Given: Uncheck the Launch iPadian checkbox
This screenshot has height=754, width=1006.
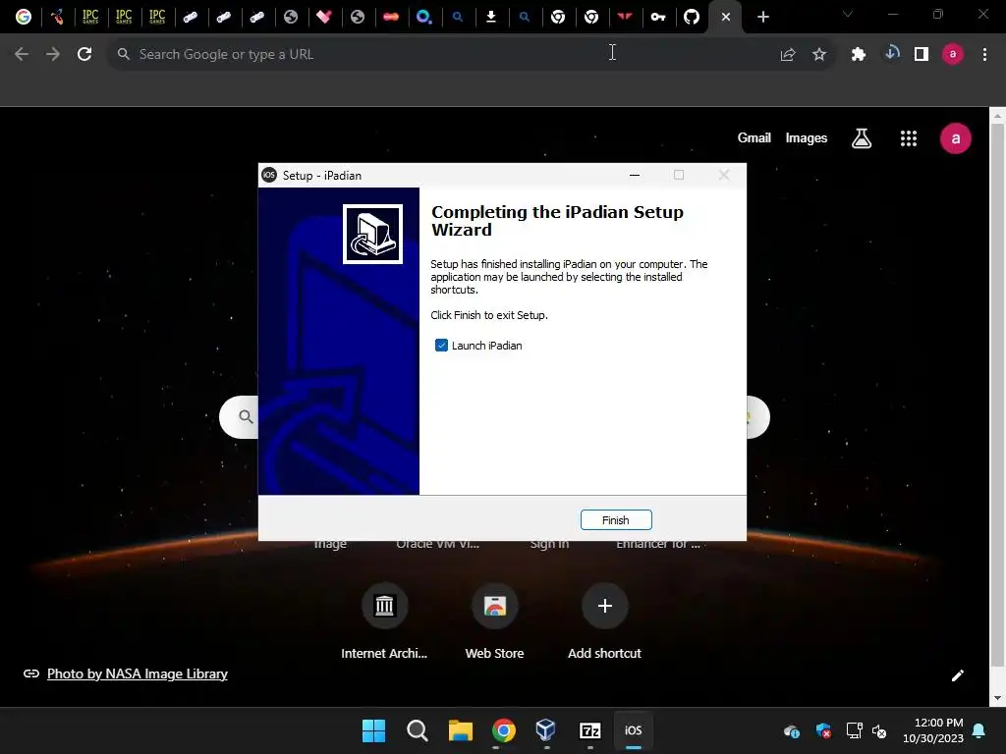Looking at the screenshot, I should [441, 346].
